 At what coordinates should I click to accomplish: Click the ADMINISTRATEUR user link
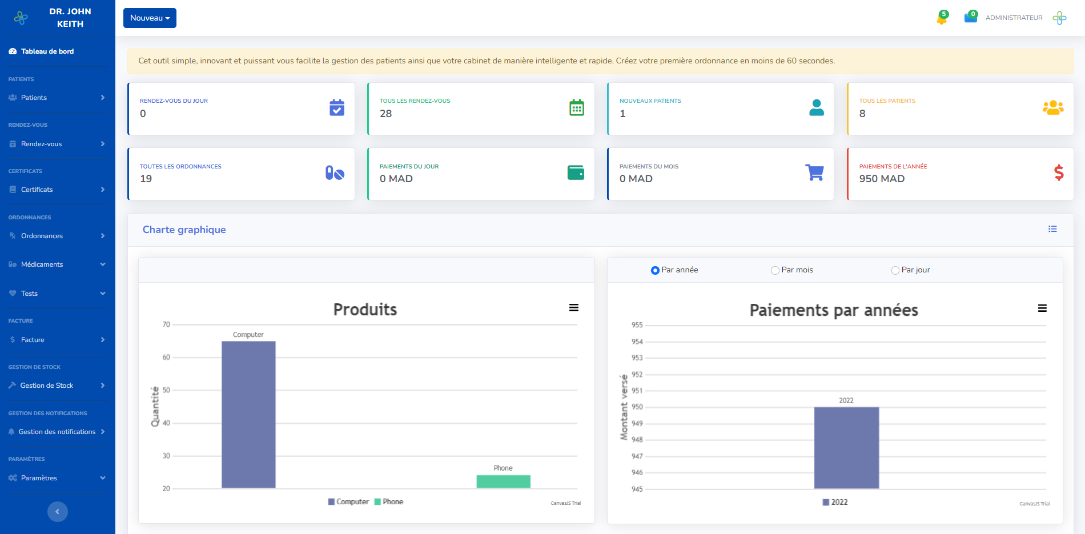pos(1014,18)
